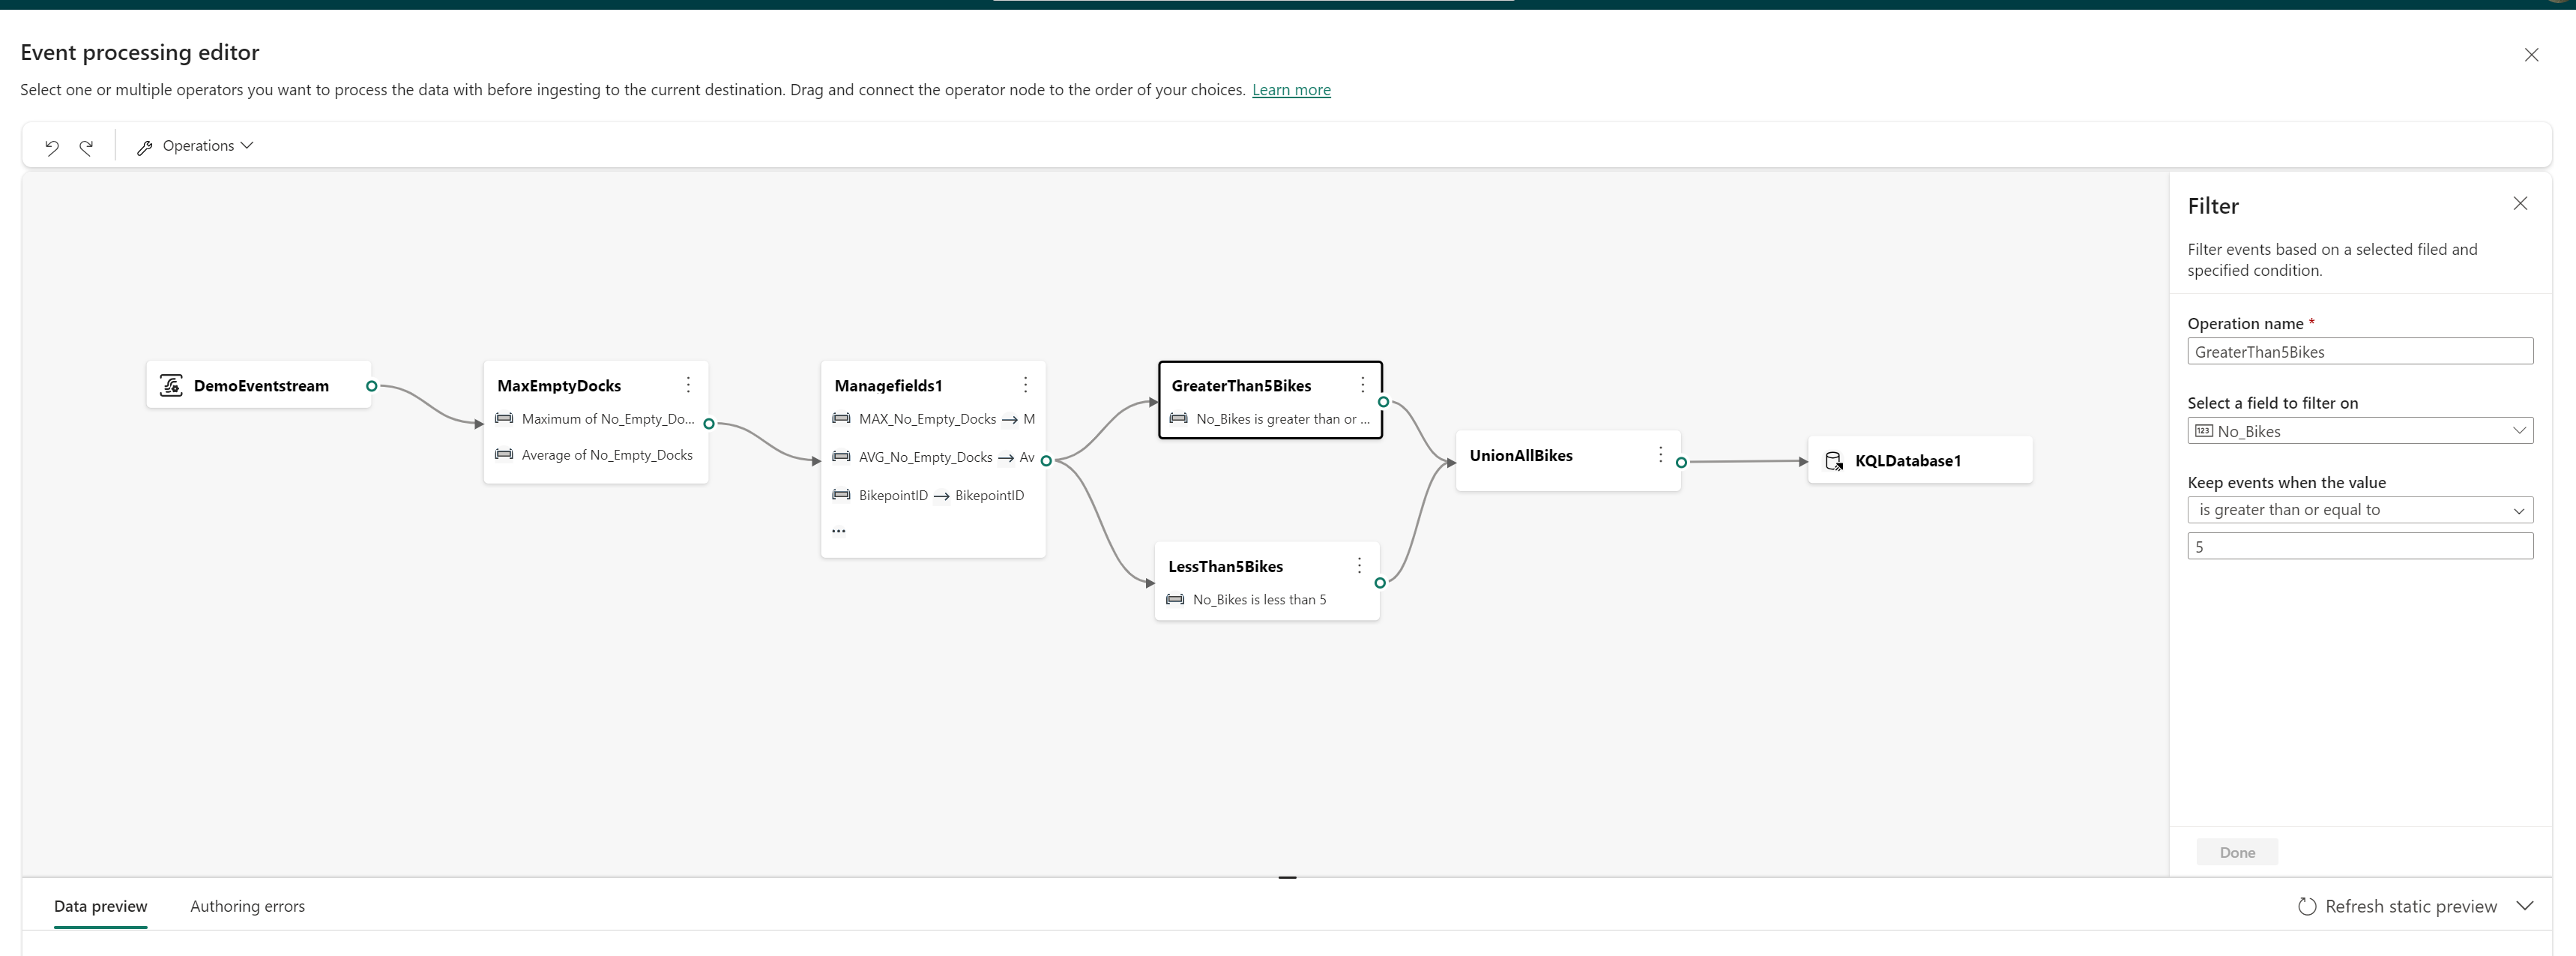Click the KQLDatabase1 database icon

(1834, 461)
